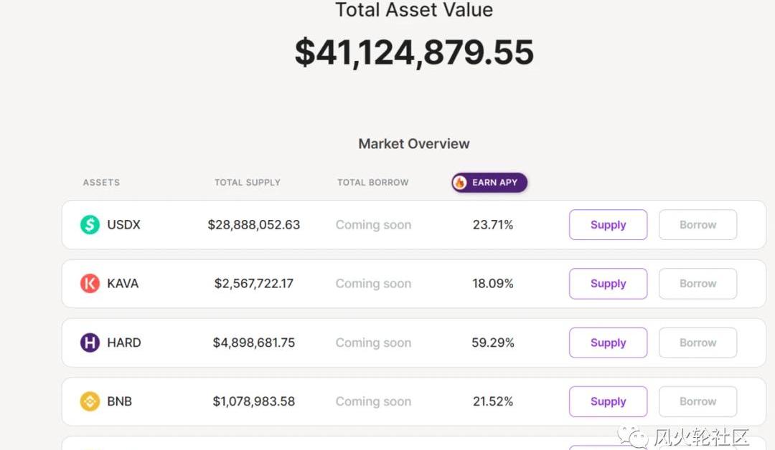Supply USDX using the Supply button
775x450 pixels.
click(608, 224)
